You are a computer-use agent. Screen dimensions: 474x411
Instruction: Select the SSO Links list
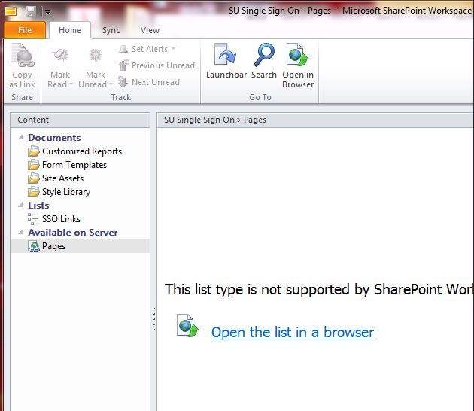coord(80,218)
